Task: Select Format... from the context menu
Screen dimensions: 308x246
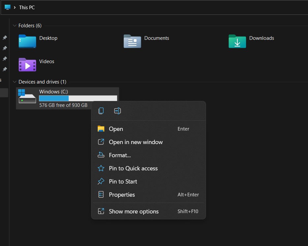Action: [x=120, y=155]
